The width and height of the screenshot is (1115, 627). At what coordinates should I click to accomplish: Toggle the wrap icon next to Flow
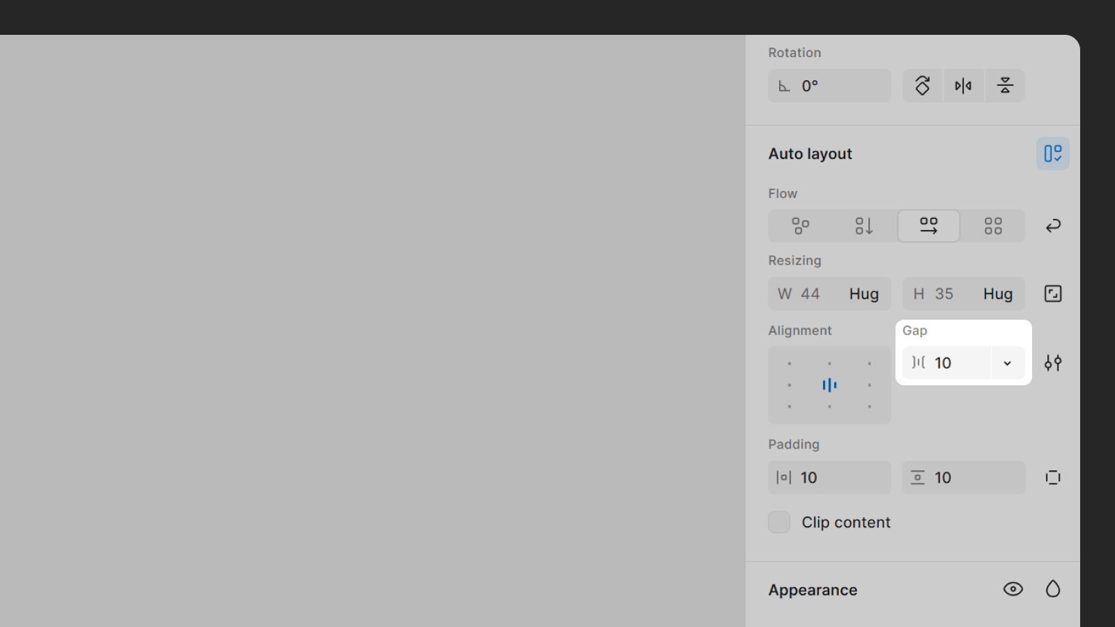(x=1053, y=226)
